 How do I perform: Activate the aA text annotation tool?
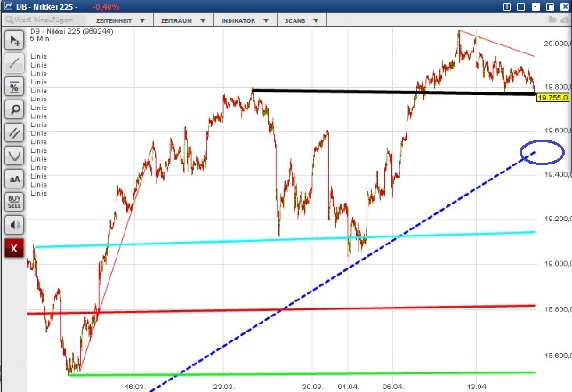click(x=14, y=179)
